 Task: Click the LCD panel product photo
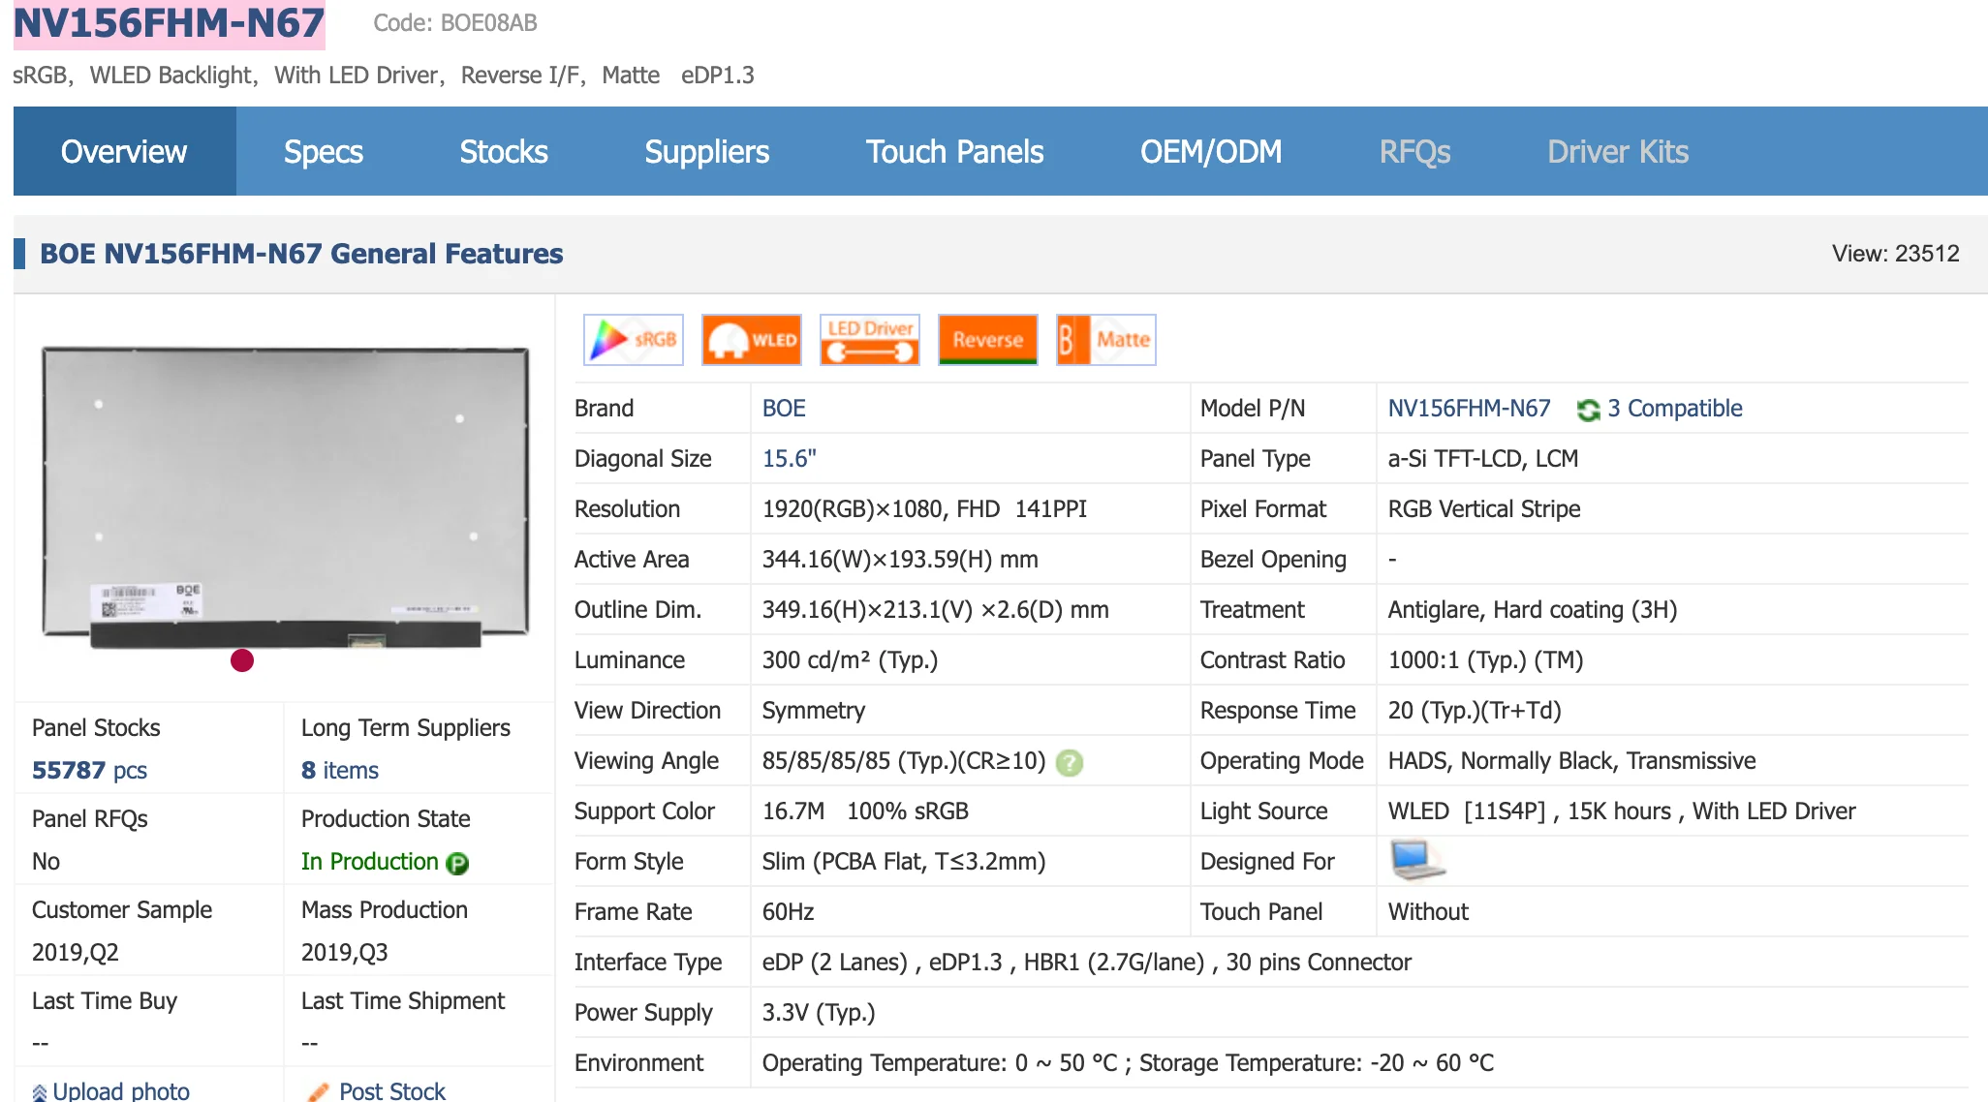tap(285, 497)
